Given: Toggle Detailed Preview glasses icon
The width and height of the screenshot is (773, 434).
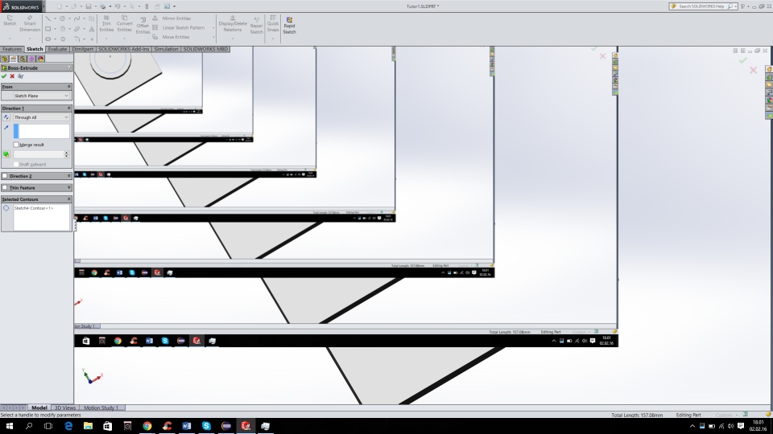Looking at the screenshot, I should pyautogui.click(x=21, y=76).
